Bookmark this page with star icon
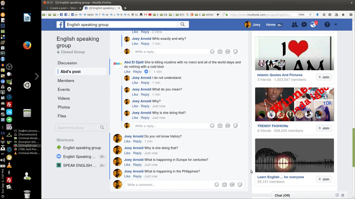The width and height of the screenshot is (355, 199). (x=324, y=15)
